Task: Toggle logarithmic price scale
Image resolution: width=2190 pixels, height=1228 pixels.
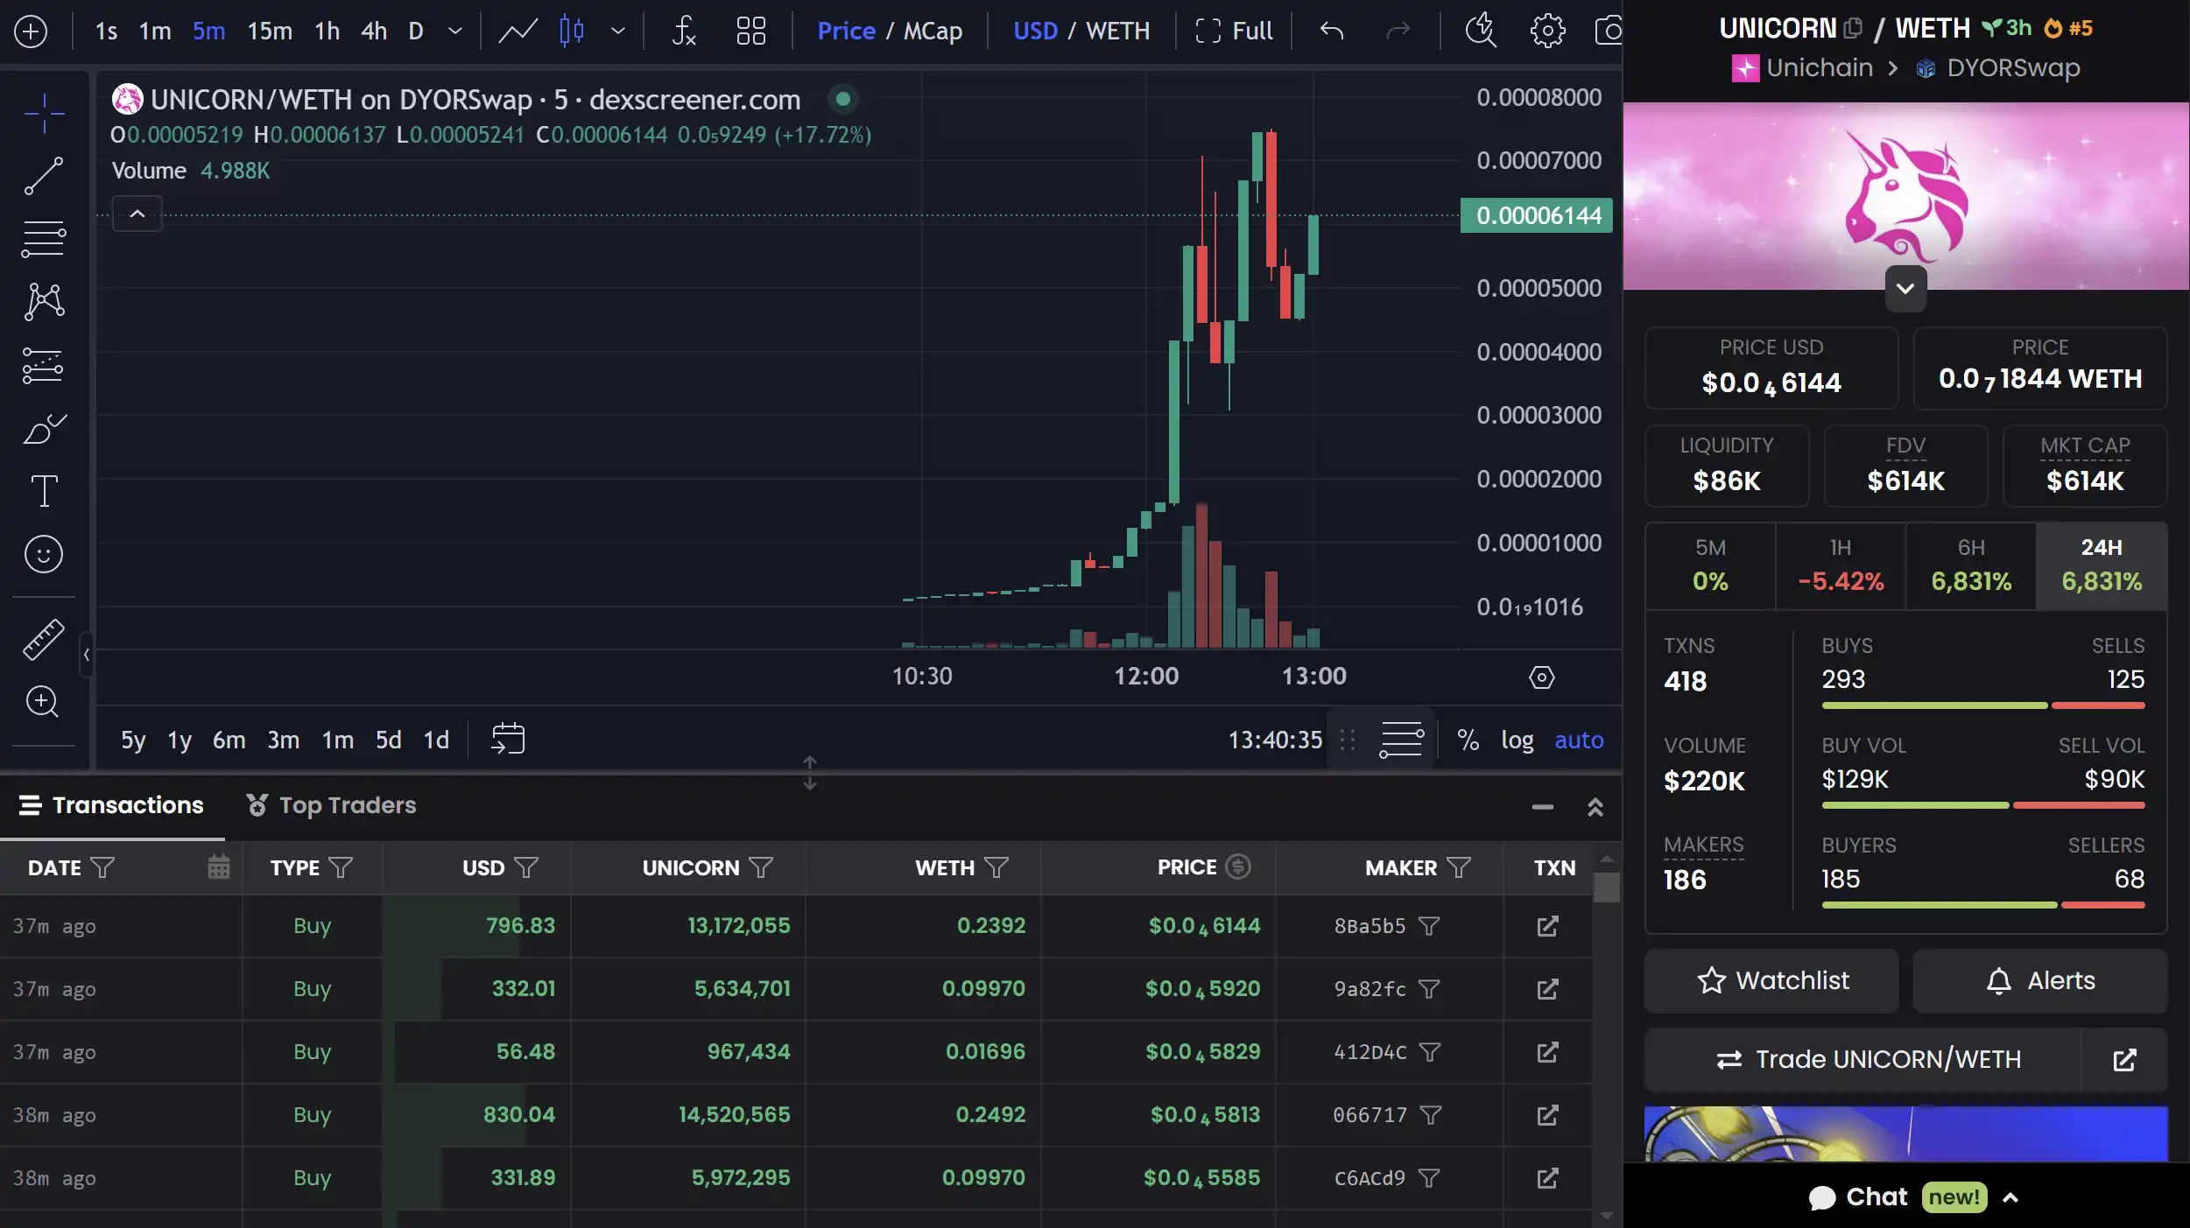Action: [1519, 740]
